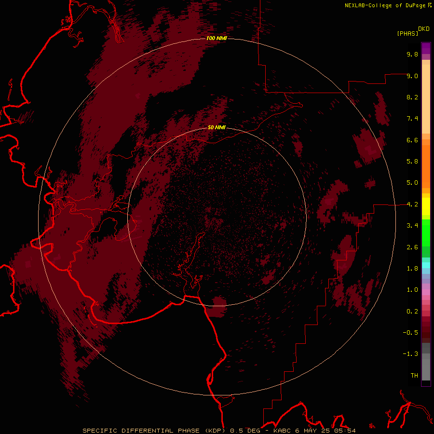Click the 7.4 value on the legend
Viewport: 434px width, 434px height.
(x=412, y=119)
